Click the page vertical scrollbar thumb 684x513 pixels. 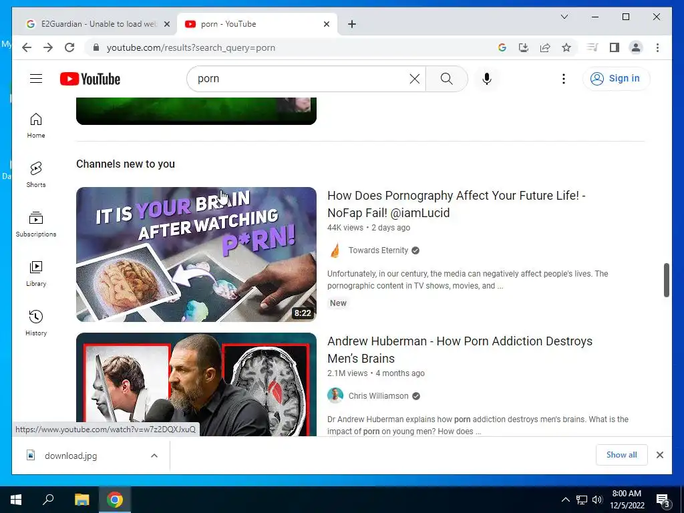tap(666, 280)
